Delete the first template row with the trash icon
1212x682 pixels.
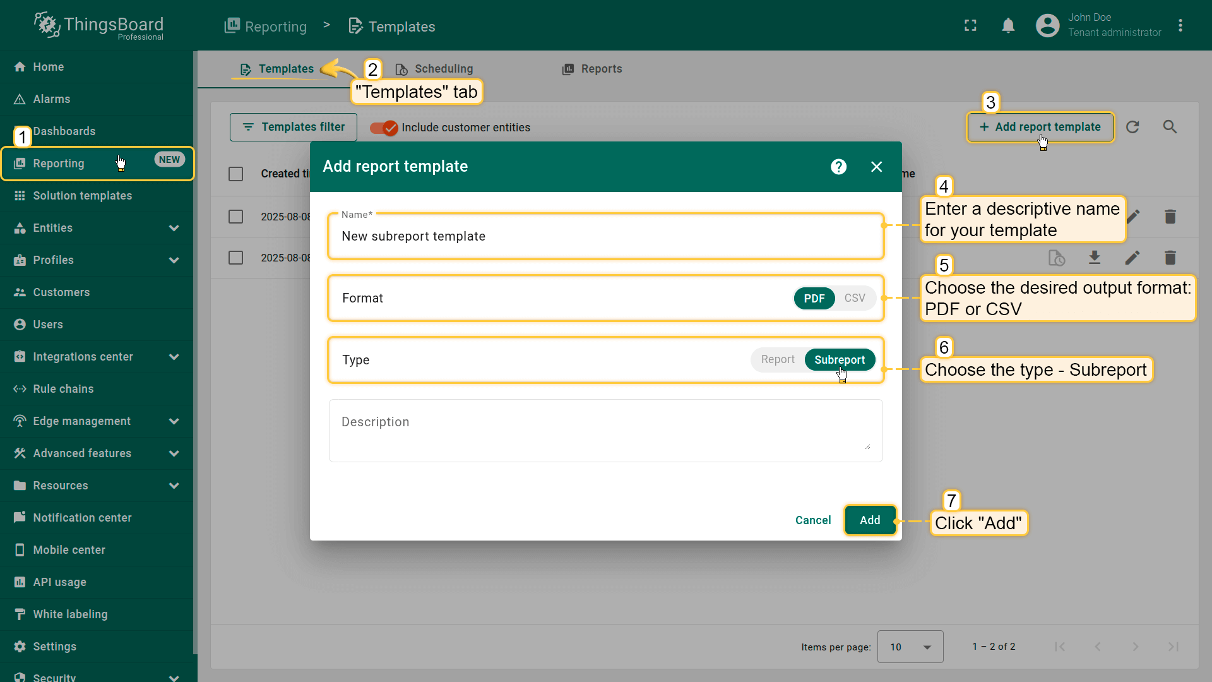point(1170,217)
